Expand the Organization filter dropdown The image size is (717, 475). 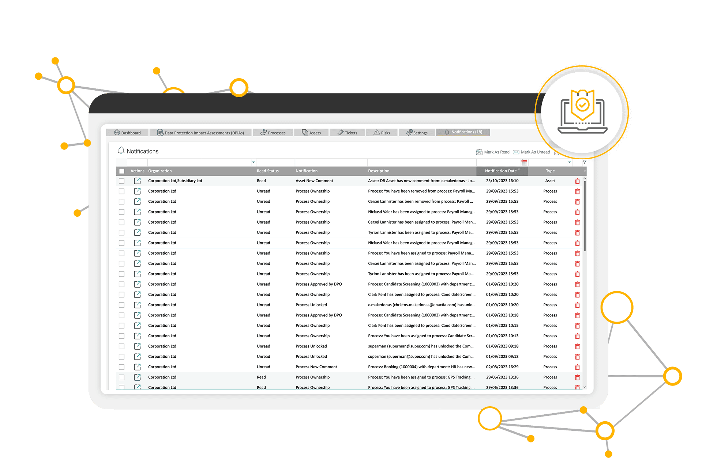coord(253,162)
